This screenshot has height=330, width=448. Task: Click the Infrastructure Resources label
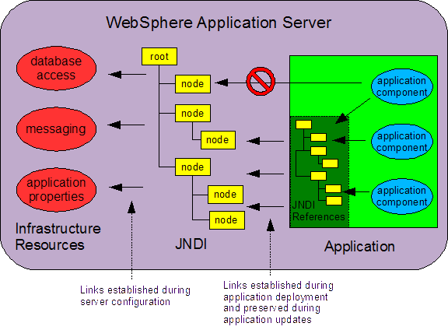click(58, 237)
